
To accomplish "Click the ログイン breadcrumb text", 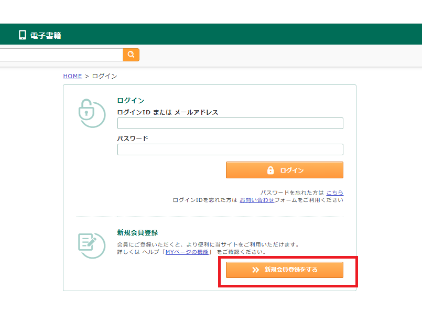I will (104, 76).
